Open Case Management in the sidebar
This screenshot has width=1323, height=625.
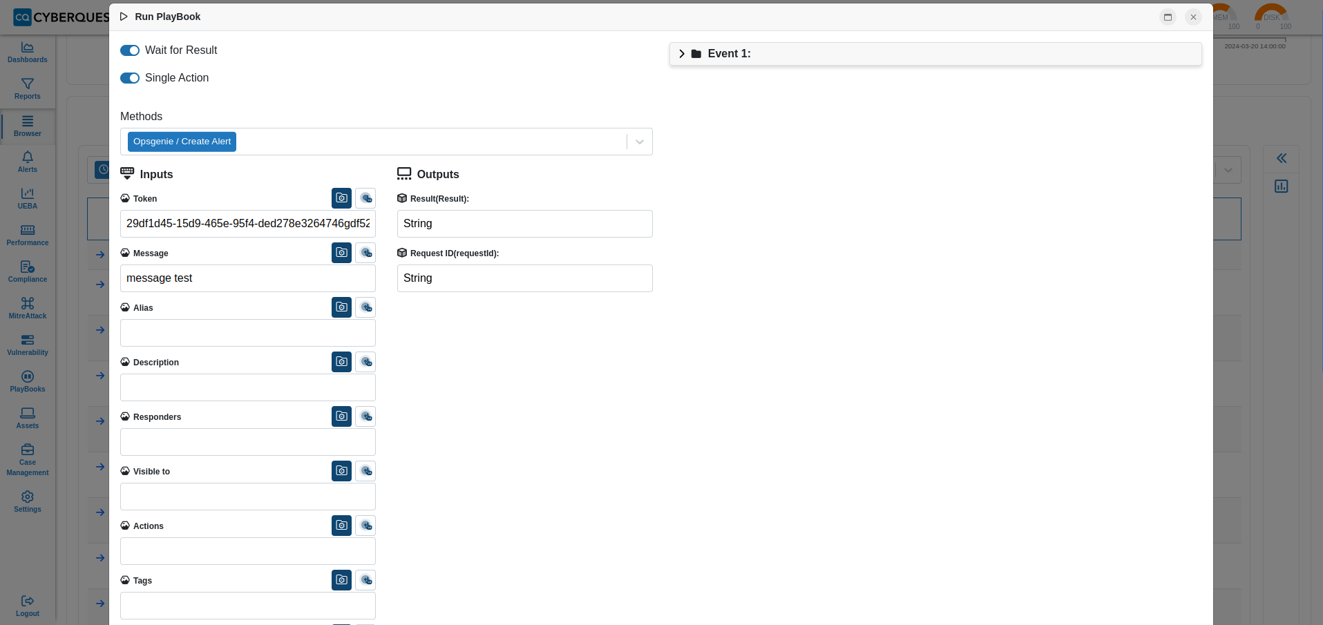tap(28, 461)
